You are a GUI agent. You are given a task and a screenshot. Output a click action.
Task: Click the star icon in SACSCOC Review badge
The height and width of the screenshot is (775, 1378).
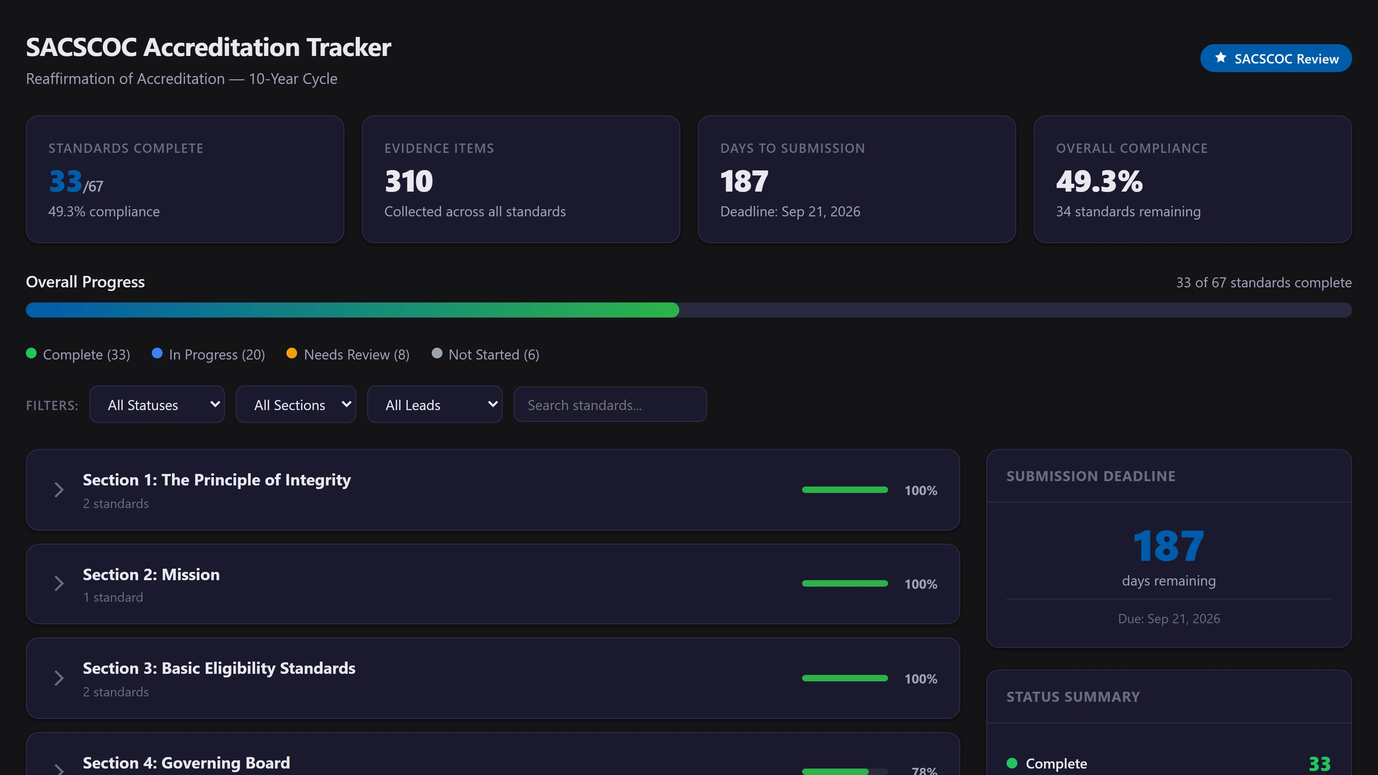[x=1220, y=58]
